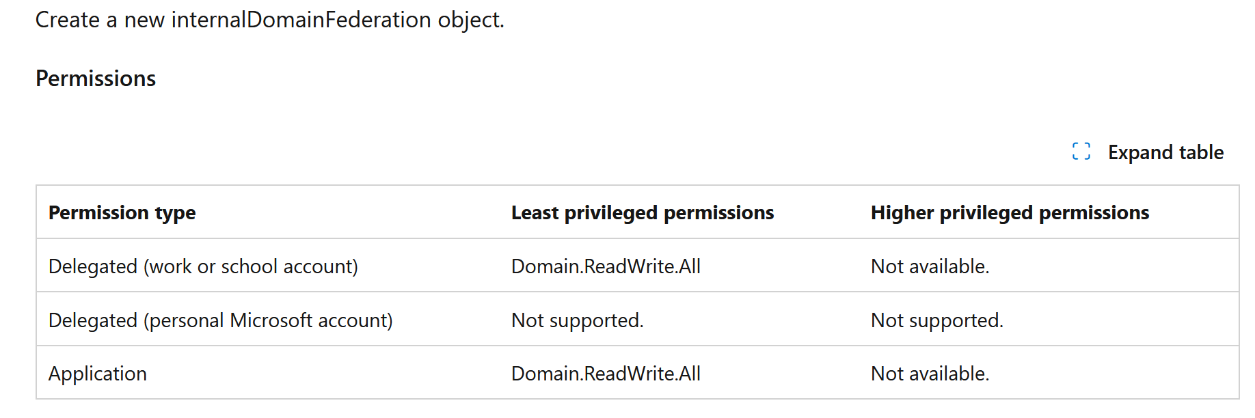The height and width of the screenshot is (418, 1255).
Task: Select the Higher privileged permissions column header
Action: pyautogui.click(x=1010, y=213)
